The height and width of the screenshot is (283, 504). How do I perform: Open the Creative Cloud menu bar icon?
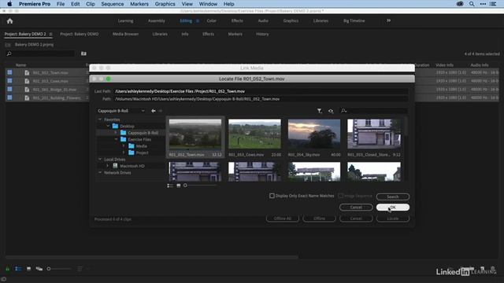tap(460, 4)
